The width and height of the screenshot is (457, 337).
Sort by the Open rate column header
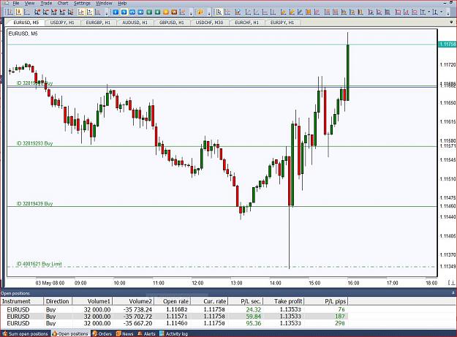coord(172,301)
